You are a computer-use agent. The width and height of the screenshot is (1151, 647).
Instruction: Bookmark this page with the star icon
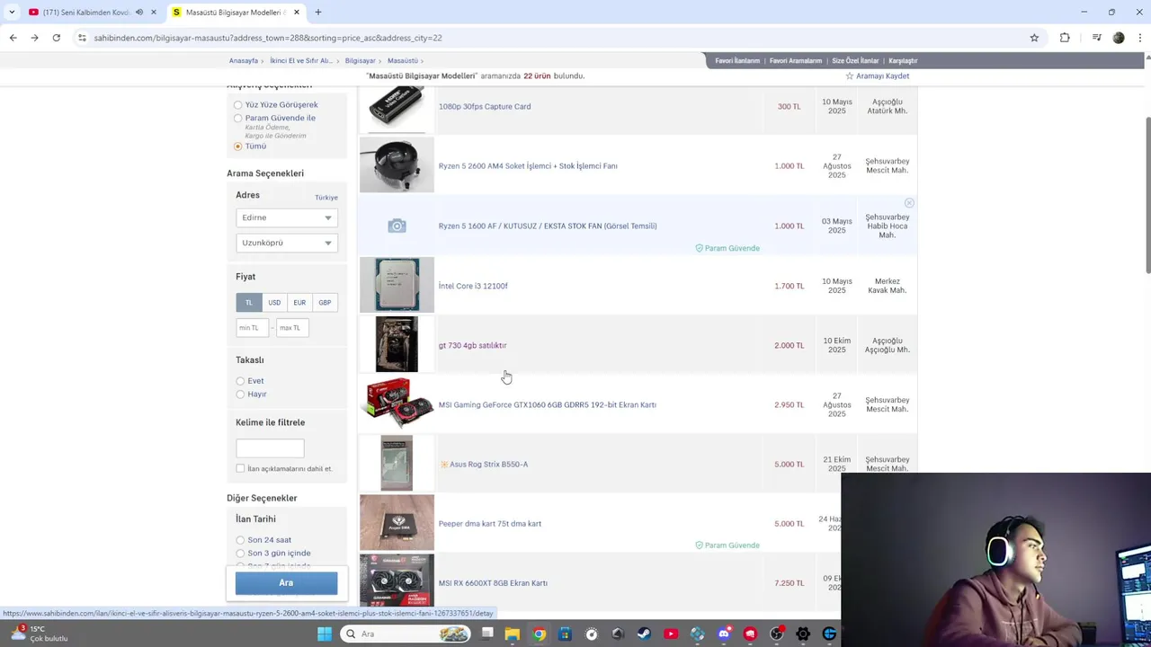point(1034,38)
